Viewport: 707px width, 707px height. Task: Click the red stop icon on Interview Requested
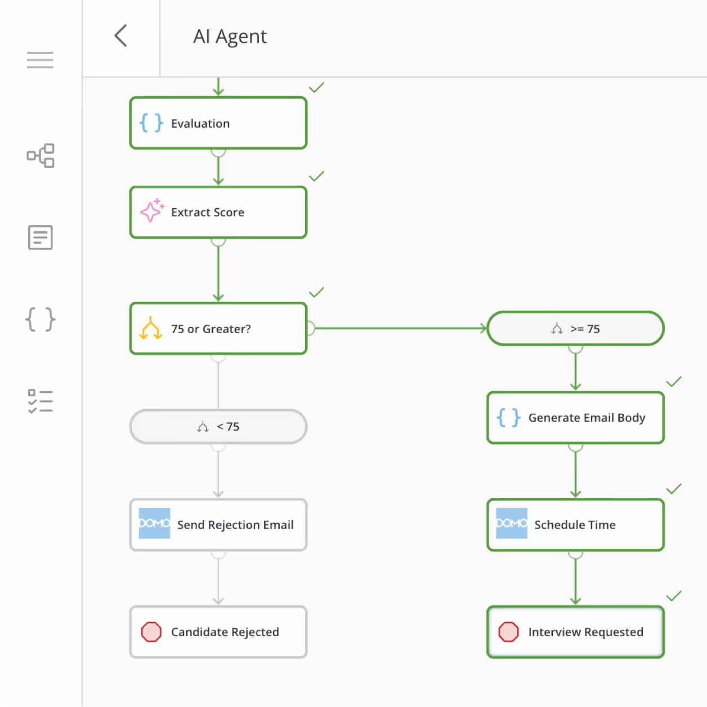tap(509, 632)
